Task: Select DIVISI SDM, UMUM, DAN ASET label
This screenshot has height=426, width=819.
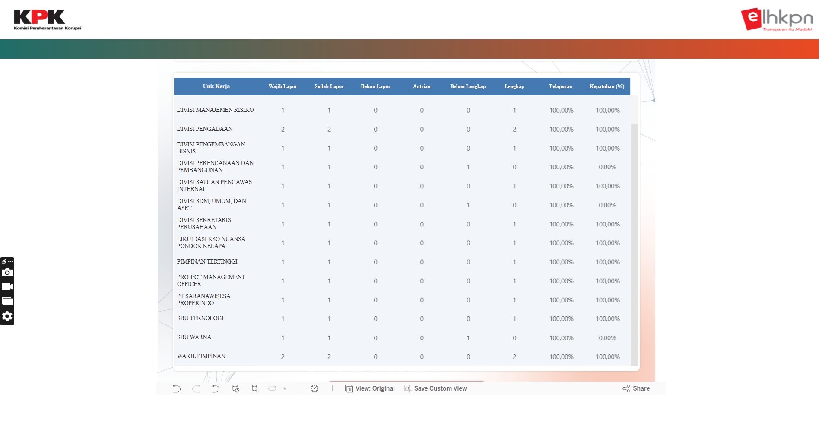Action: pyautogui.click(x=212, y=204)
